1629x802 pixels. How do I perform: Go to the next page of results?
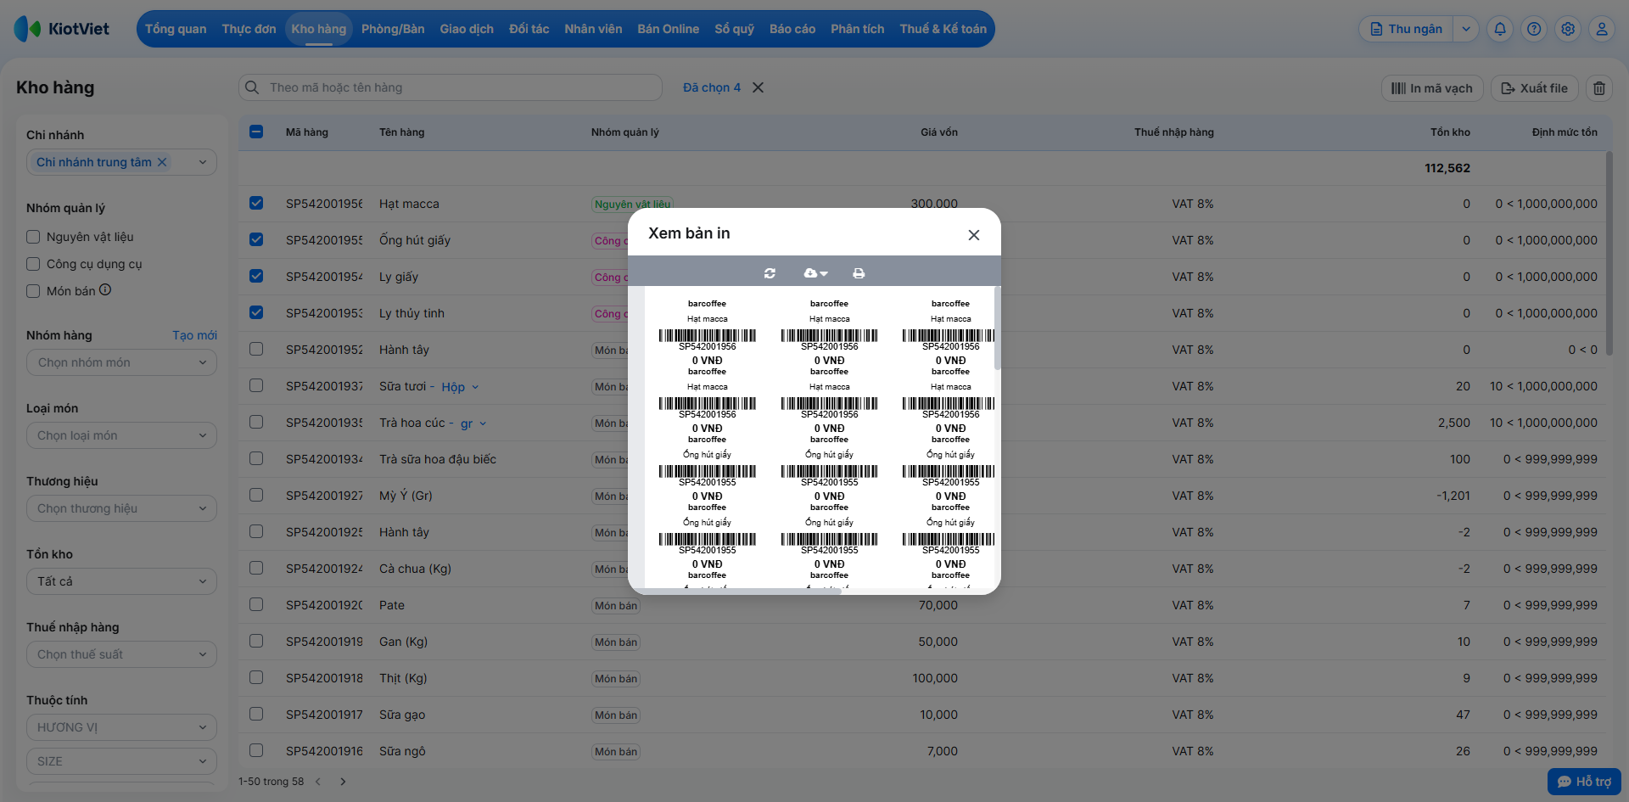(343, 782)
